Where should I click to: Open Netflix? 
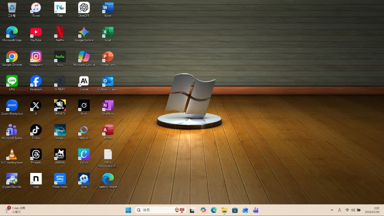click(60, 32)
